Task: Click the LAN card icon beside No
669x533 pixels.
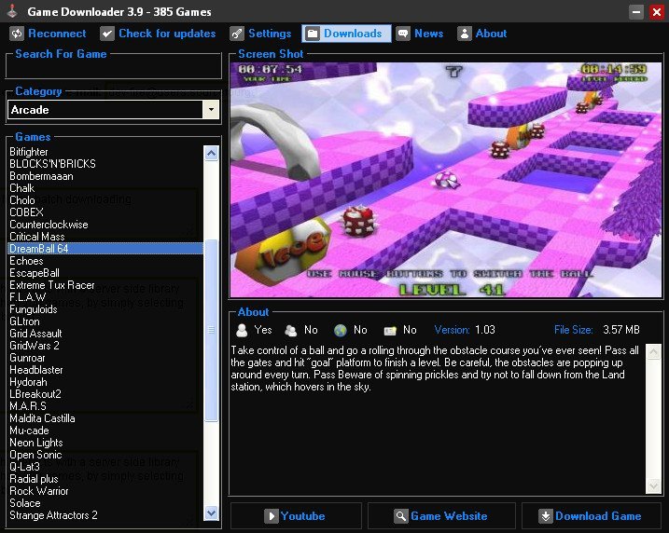Action: point(390,331)
